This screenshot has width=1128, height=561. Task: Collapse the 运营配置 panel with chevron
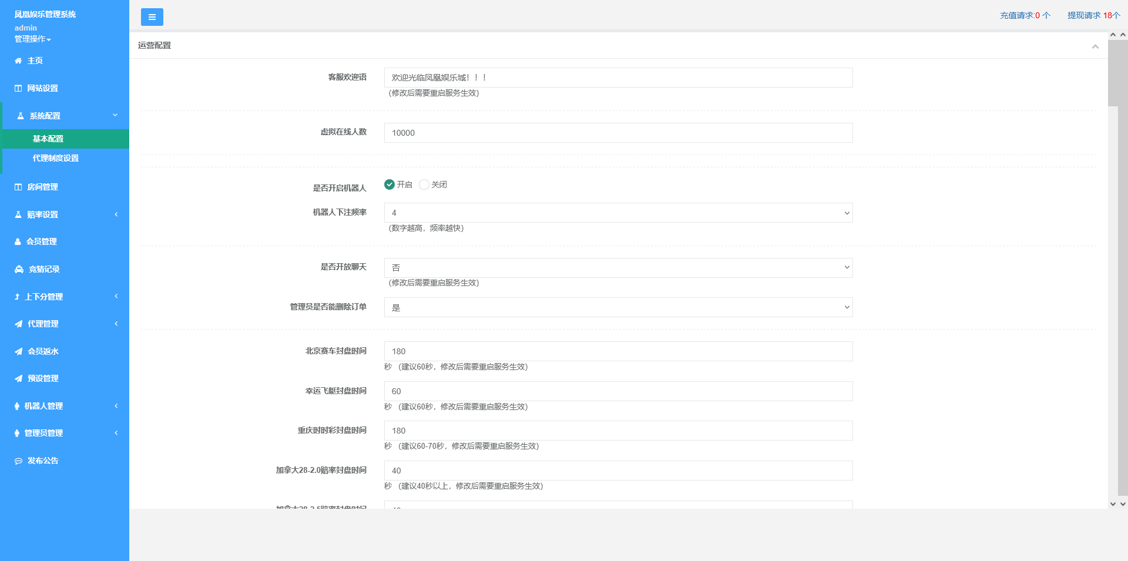pyautogui.click(x=1095, y=46)
